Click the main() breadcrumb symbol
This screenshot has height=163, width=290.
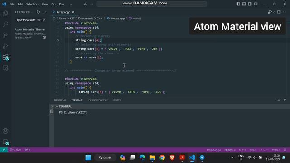pyautogui.click(x=135, y=19)
